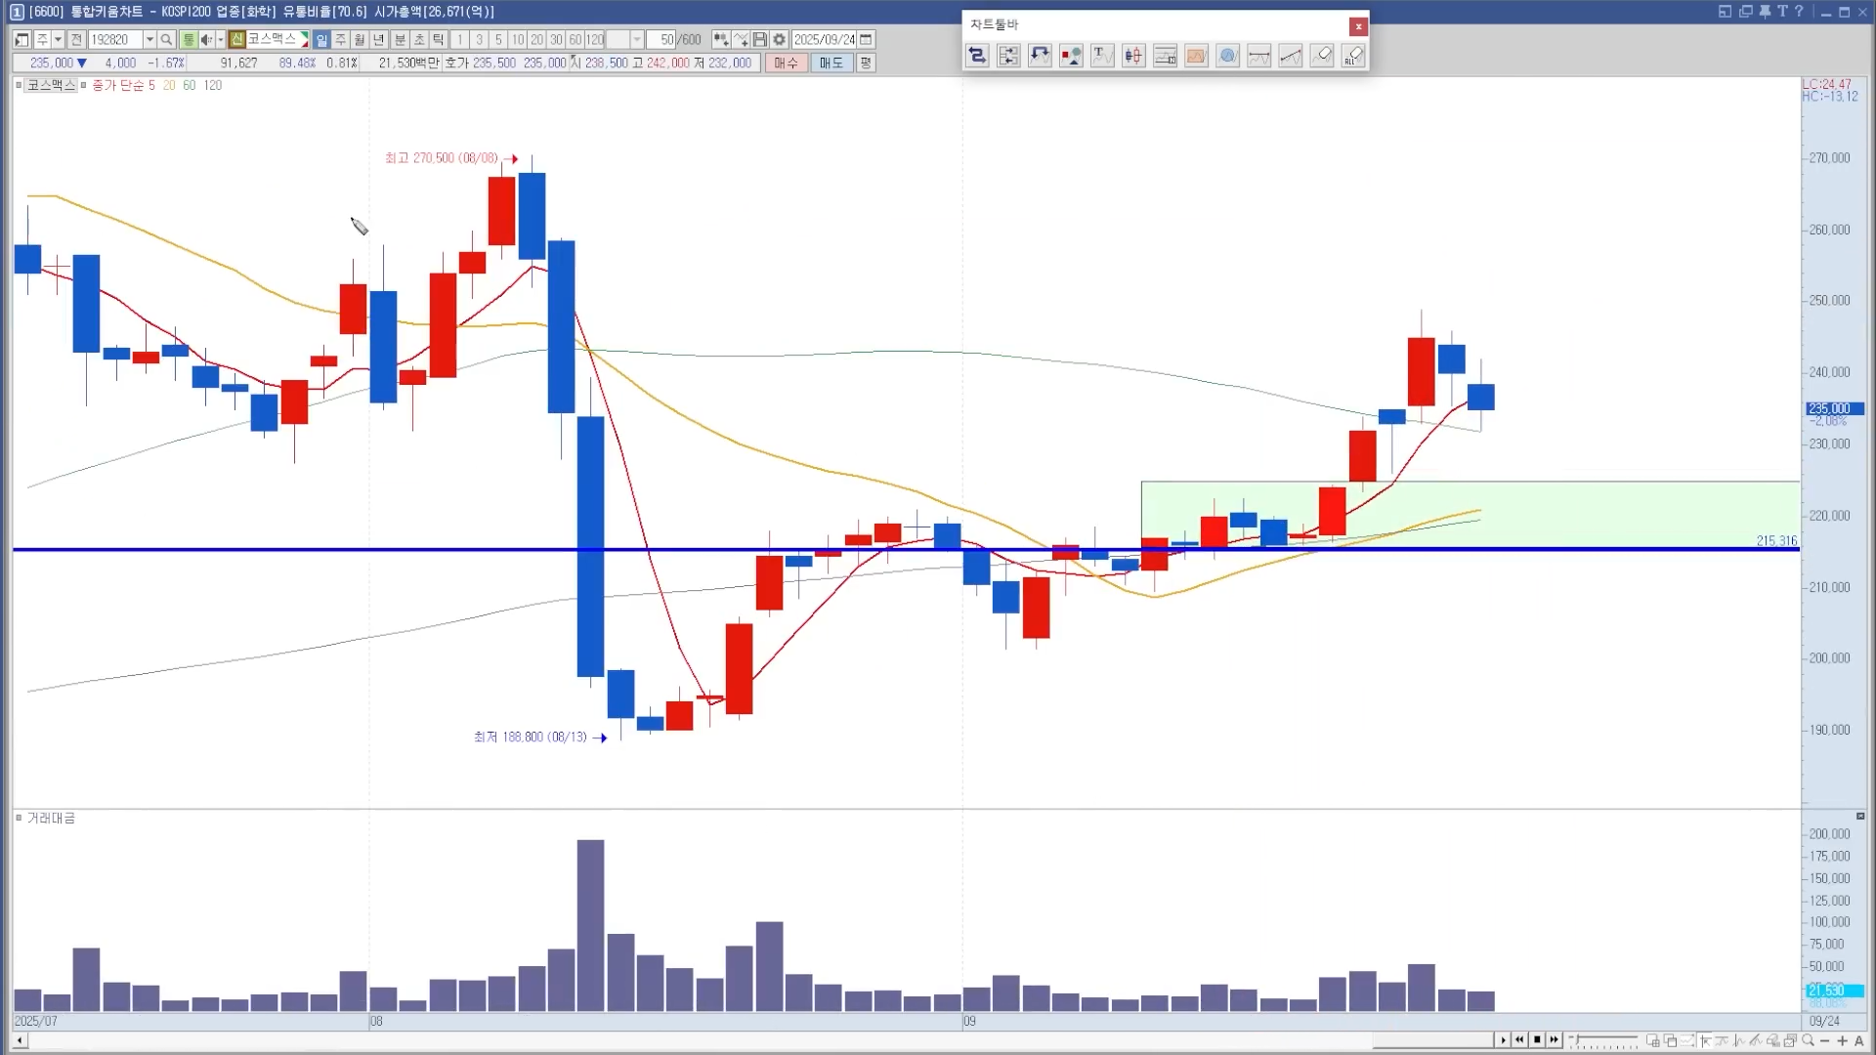The width and height of the screenshot is (1876, 1055).
Task: Click the 코스맥스 chart legend label
Action: click(x=51, y=85)
